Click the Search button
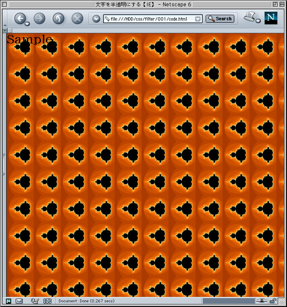The width and height of the screenshot is (287, 307). pyautogui.click(x=220, y=19)
